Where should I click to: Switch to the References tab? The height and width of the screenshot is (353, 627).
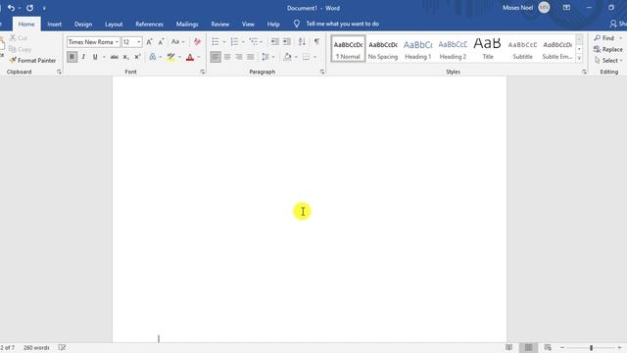[x=149, y=24]
